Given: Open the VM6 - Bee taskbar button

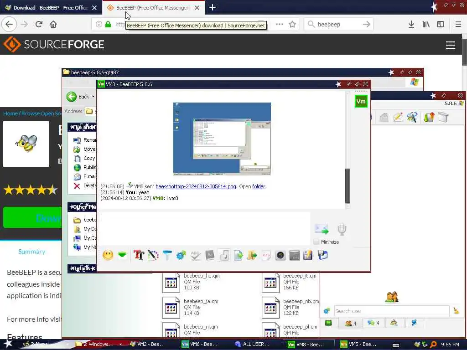Looking at the screenshot, I should [x=200, y=345].
